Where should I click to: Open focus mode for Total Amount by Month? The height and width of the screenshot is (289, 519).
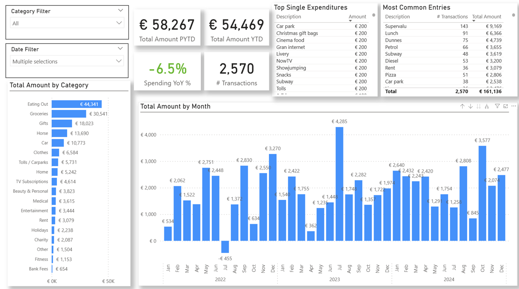pyautogui.click(x=505, y=106)
